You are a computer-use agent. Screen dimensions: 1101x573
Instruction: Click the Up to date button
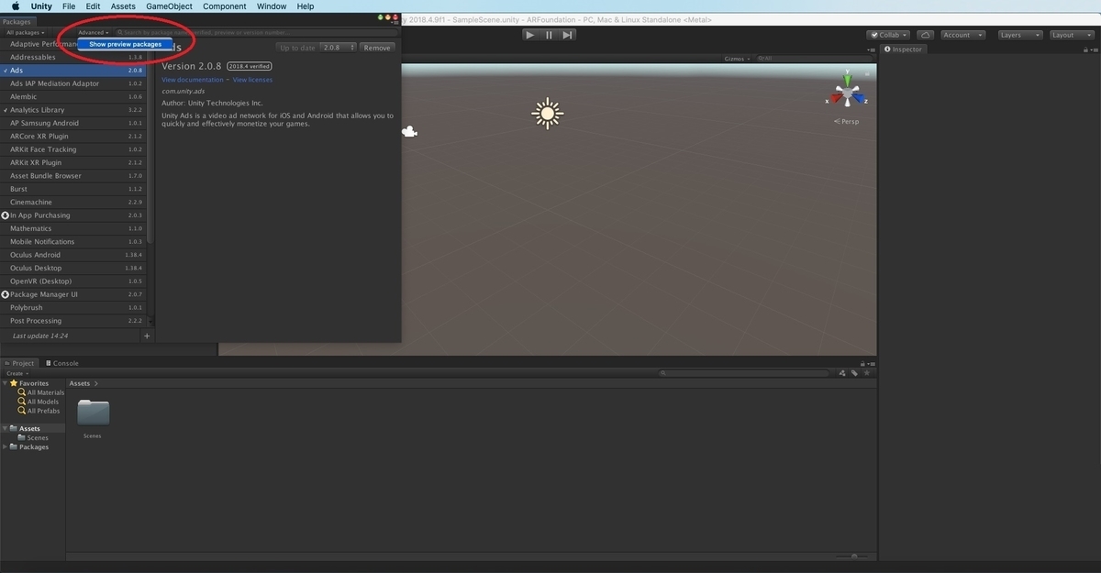tap(297, 48)
